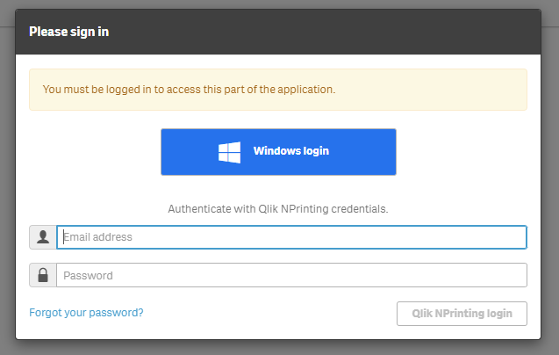Viewport: 559px width, 355px height.
Task: Focus the Password input field
Action: tap(291, 275)
